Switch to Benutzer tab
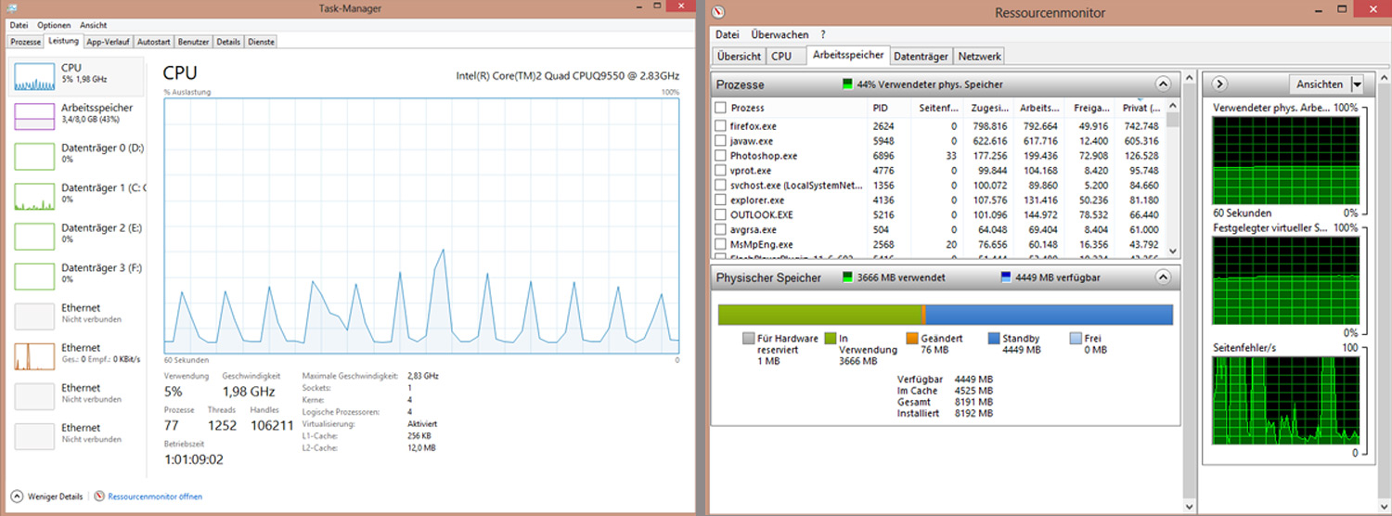The image size is (1392, 516). click(x=194, y=42)
